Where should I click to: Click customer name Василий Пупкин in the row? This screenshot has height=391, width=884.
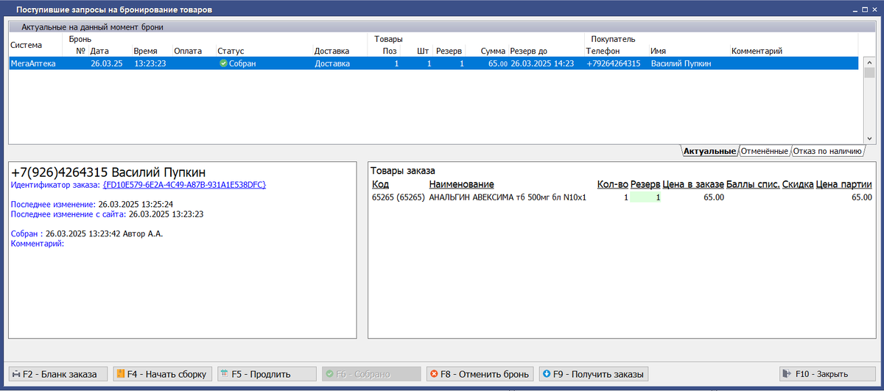(681, 64)
